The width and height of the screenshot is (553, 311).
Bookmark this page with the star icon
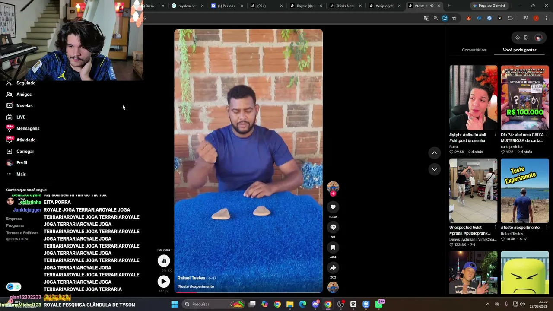tap(454, 18)
